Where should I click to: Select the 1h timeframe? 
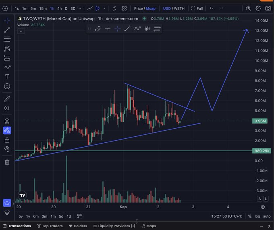click(x=52, y=8)
